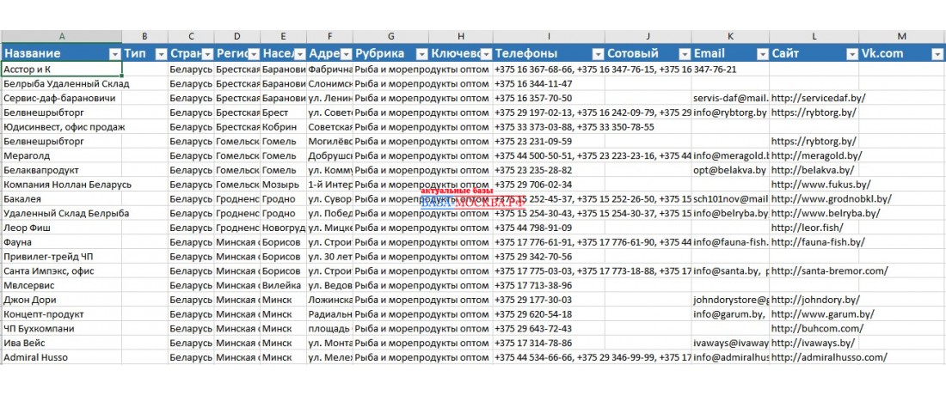Select cell 'Белакваnродукт' company name
The image size is (946, 395).
tap(62, 170)
